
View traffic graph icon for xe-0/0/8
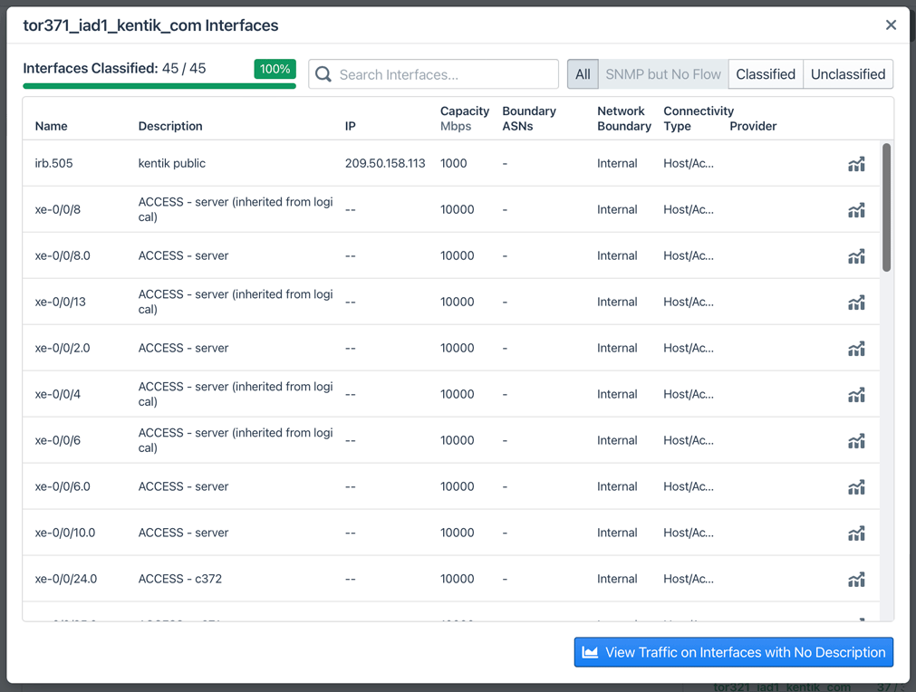tap(856, 209)
